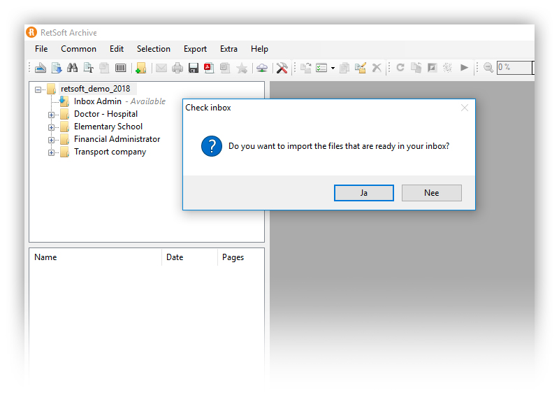This screenshot has height=402, width=559.
Task: Click the zoom percentage field
Action: pos(515,67)
